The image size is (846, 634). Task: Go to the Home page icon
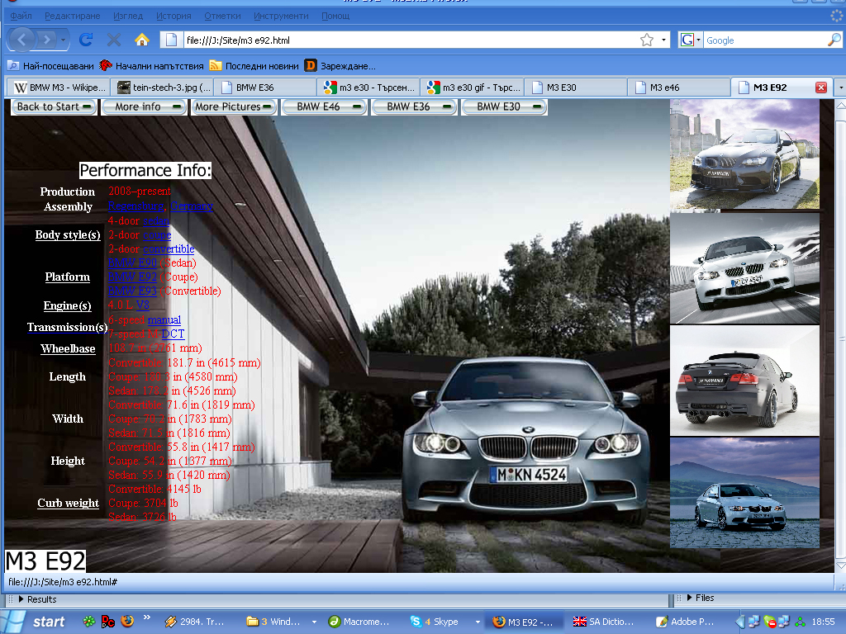[x=142, y=40]
